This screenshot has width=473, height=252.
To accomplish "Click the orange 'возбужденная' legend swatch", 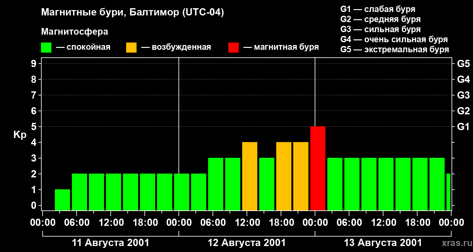I will (131, 48).
